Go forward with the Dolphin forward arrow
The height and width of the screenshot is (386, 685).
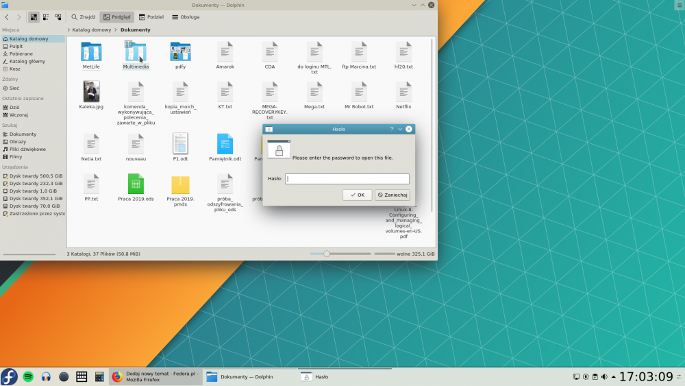[18, 17]
